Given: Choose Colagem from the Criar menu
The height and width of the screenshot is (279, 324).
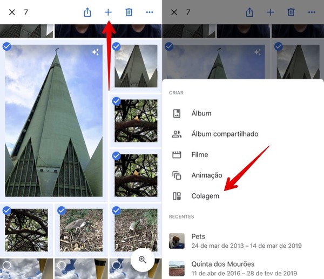Looking at the screenshot, I should 243,196.
